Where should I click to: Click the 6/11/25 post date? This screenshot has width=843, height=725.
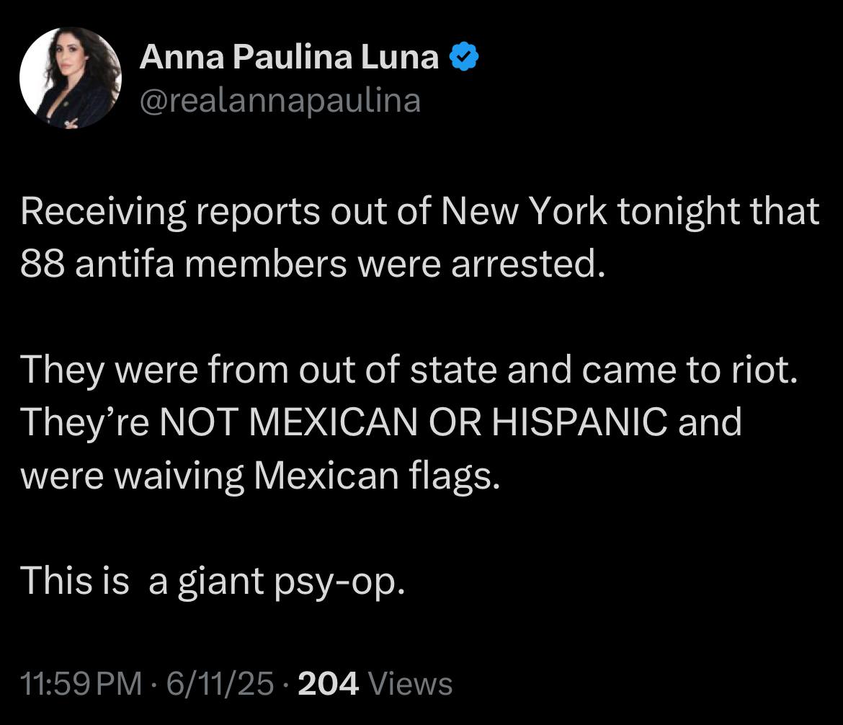220,684
